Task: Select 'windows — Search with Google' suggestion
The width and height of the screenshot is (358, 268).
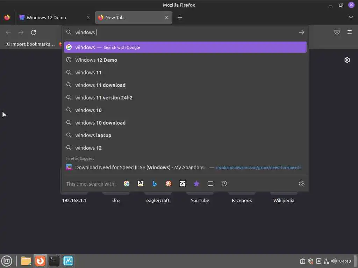Action: coord(185,47)
